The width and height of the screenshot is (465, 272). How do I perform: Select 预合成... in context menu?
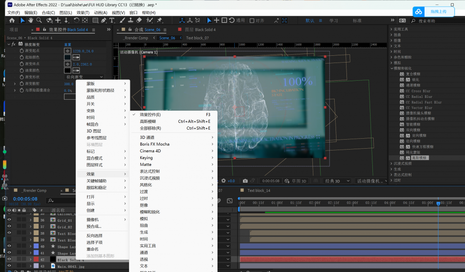coord(103,226)
